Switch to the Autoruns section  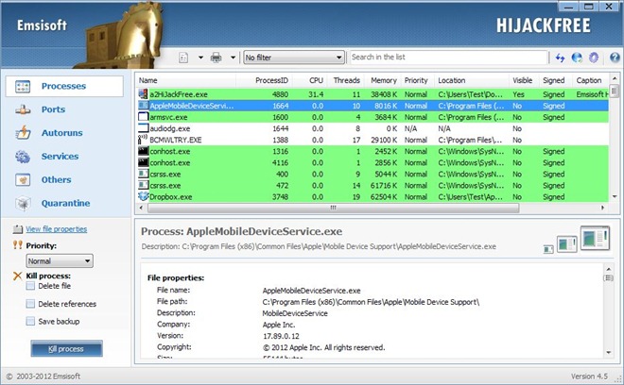[x=62, y=133]
